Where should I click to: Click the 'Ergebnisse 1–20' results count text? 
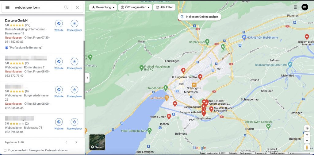point(14,142)
